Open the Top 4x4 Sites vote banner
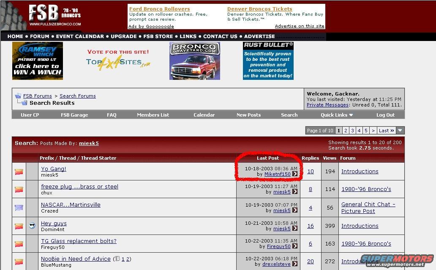 point(118,60)
